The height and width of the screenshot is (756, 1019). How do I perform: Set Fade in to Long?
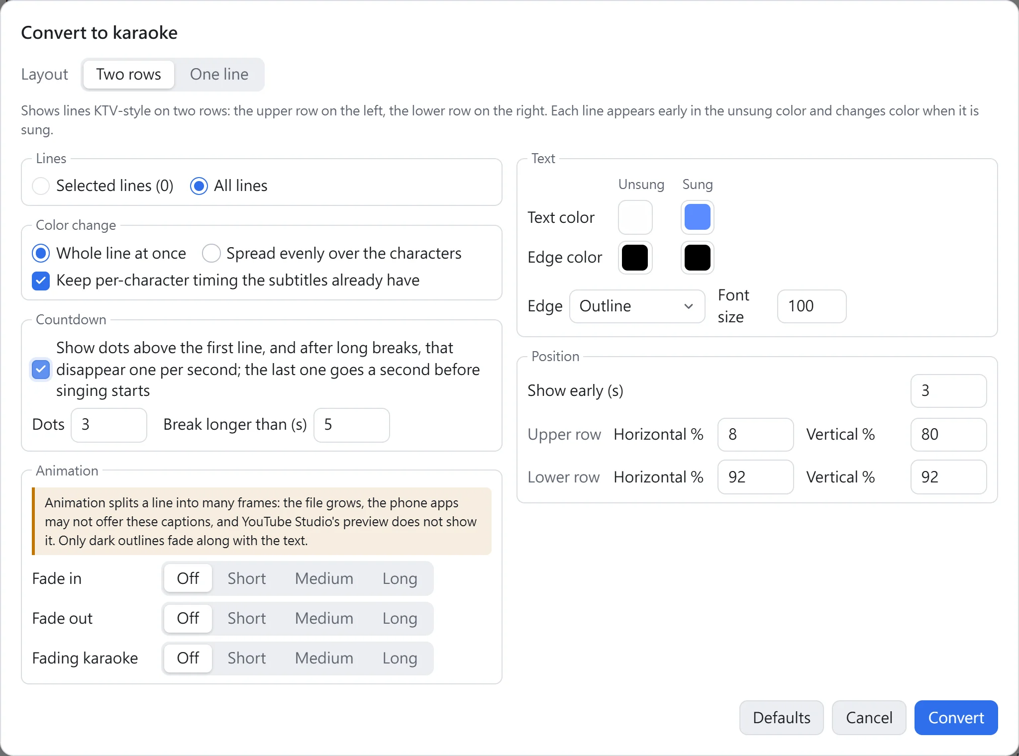pyautogui.click(x=400, y=578)
